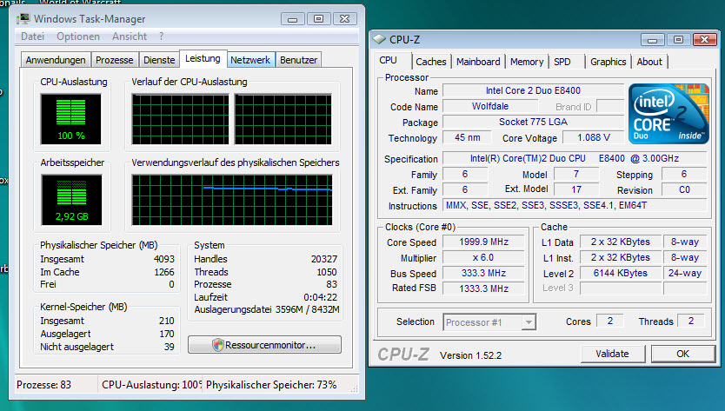725x411 pixels.
Task: Click the OK button in CPU-Z
Action: [682, 355]
